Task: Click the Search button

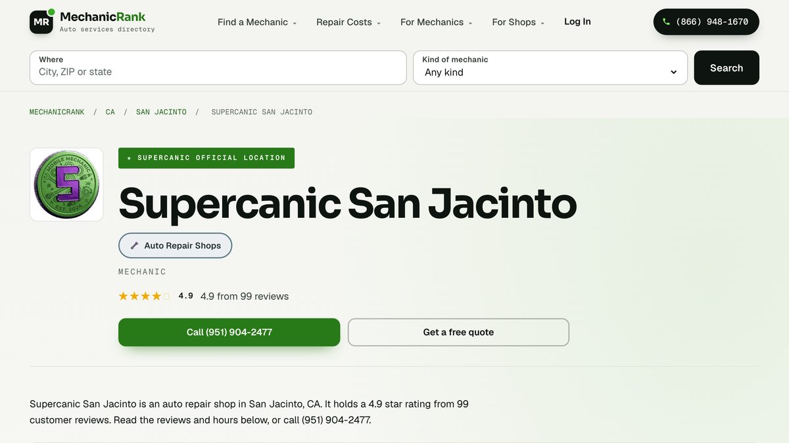Action: point(727,68)
